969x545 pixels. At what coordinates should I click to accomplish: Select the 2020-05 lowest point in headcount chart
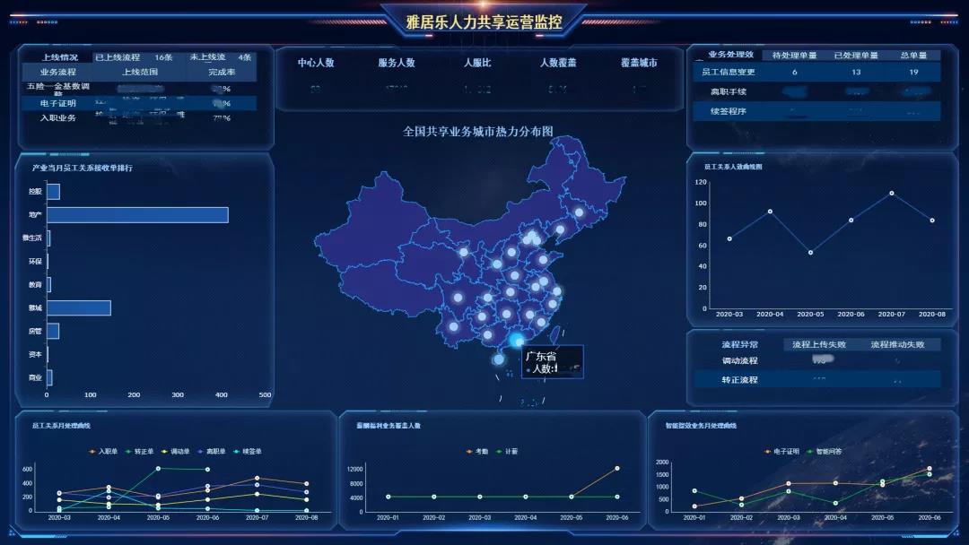click(810, 253)
